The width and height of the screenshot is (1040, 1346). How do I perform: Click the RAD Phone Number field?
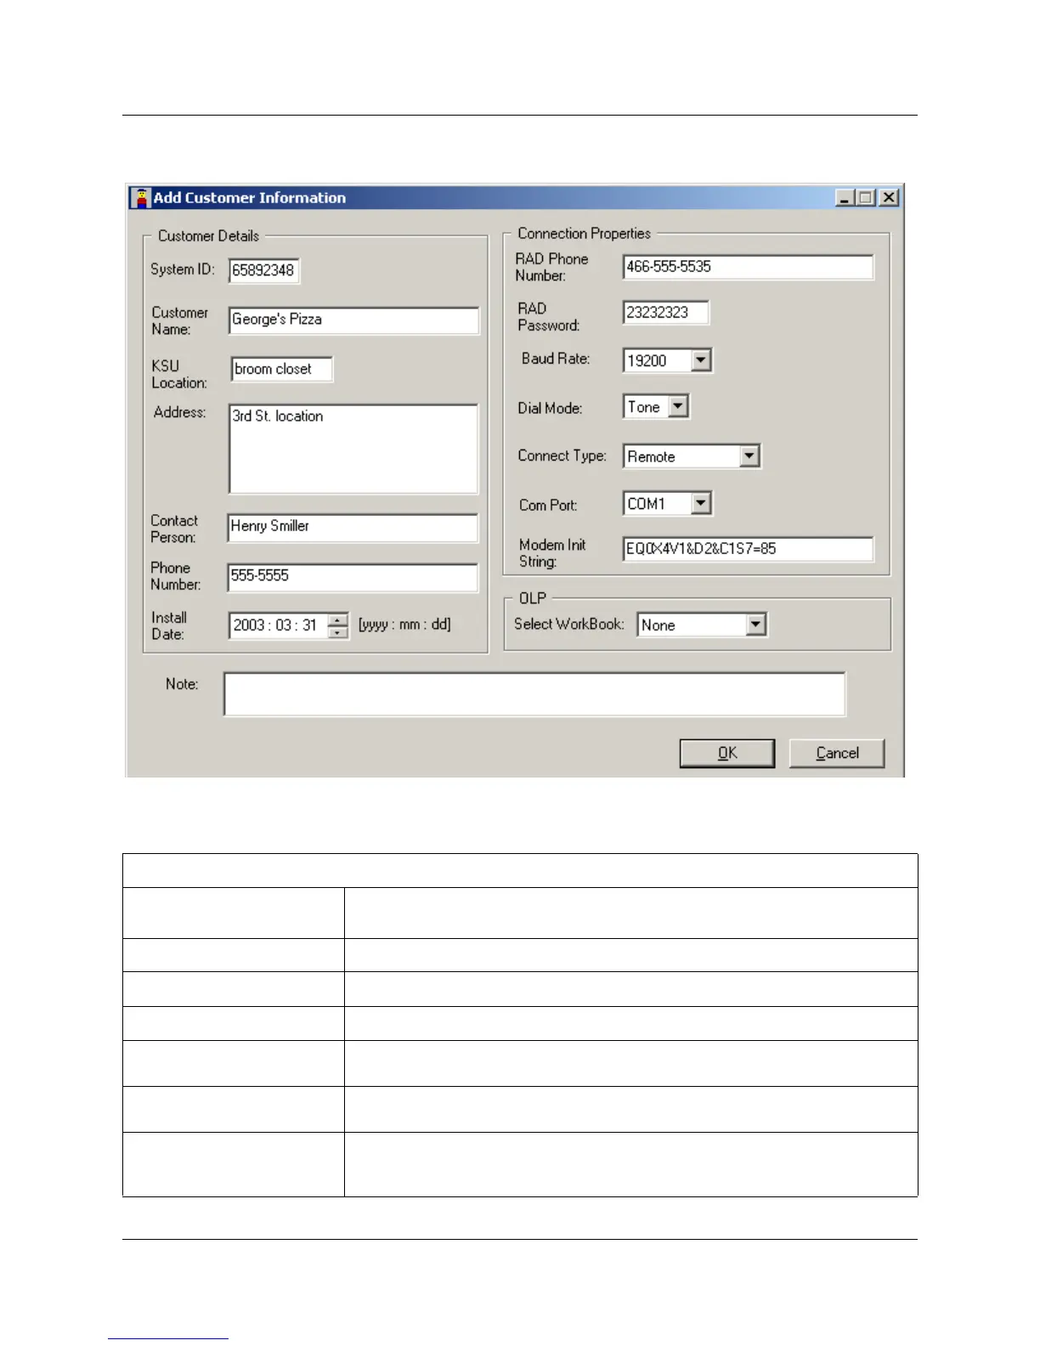coord(748,267)
